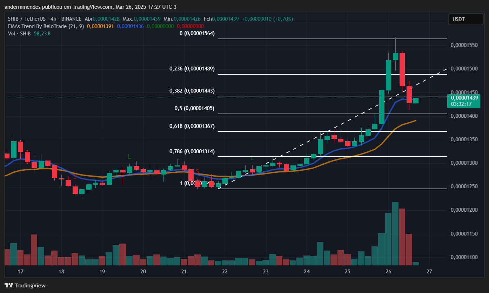Click the tallest green volume bar on date 26
Image resolution: width=489 pixels, height=293 pixels.
pyautogui.click(x=395, y=233)
